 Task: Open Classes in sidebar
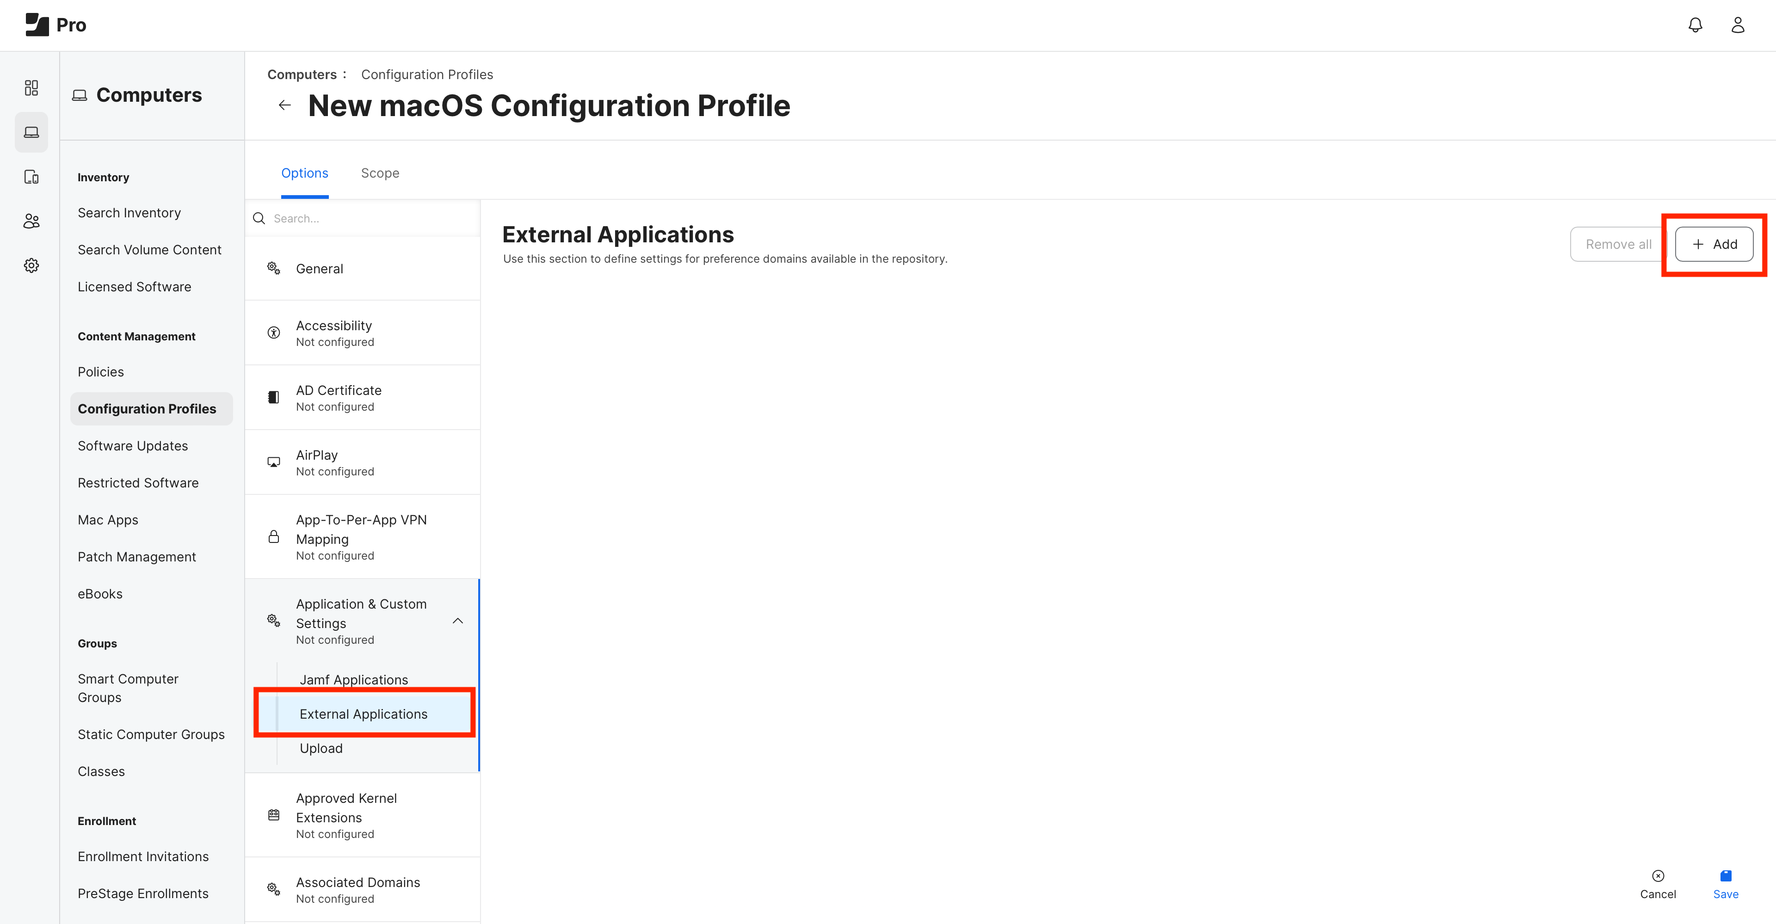[x=101, y=771]
